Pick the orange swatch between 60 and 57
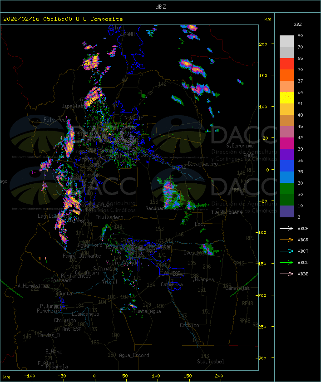 point(286,75)
